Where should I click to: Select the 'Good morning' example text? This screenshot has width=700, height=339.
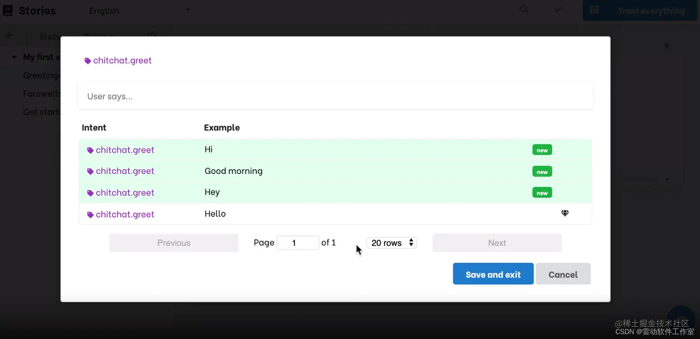coord(233,171)
